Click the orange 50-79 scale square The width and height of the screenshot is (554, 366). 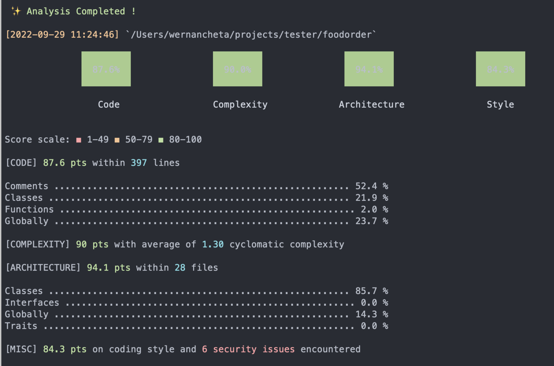(118, 139)
